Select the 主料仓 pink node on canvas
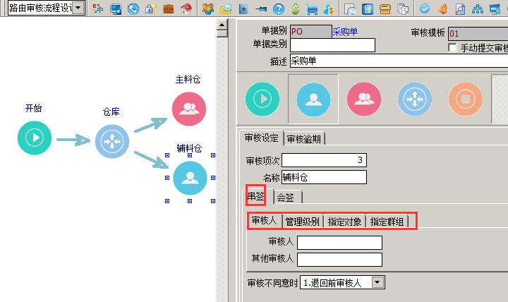 (x=189, y=109)
